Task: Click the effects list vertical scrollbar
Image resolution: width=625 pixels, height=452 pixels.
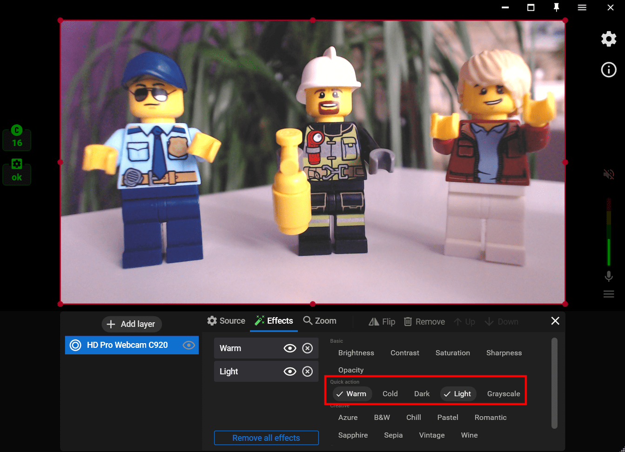Action: point(554,383)
